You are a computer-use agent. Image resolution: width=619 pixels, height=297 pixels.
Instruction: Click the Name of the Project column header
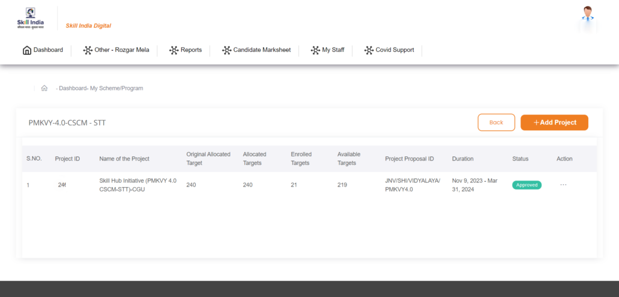125,159
